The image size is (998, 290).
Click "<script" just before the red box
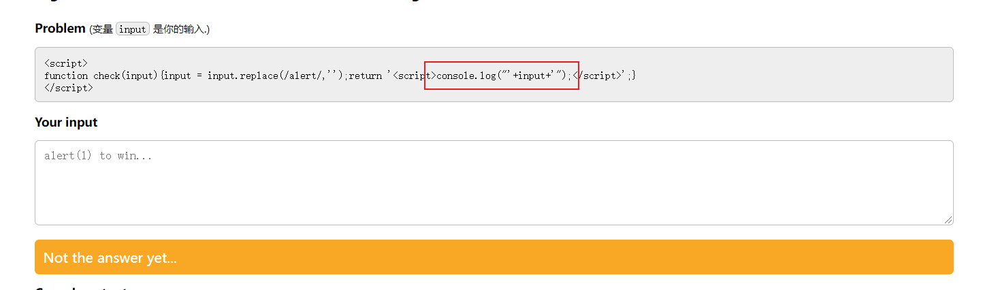click(x=409, y=76)
